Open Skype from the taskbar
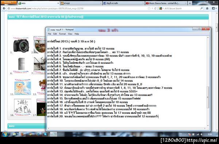 pyautogui.click(x=45, y=134)
